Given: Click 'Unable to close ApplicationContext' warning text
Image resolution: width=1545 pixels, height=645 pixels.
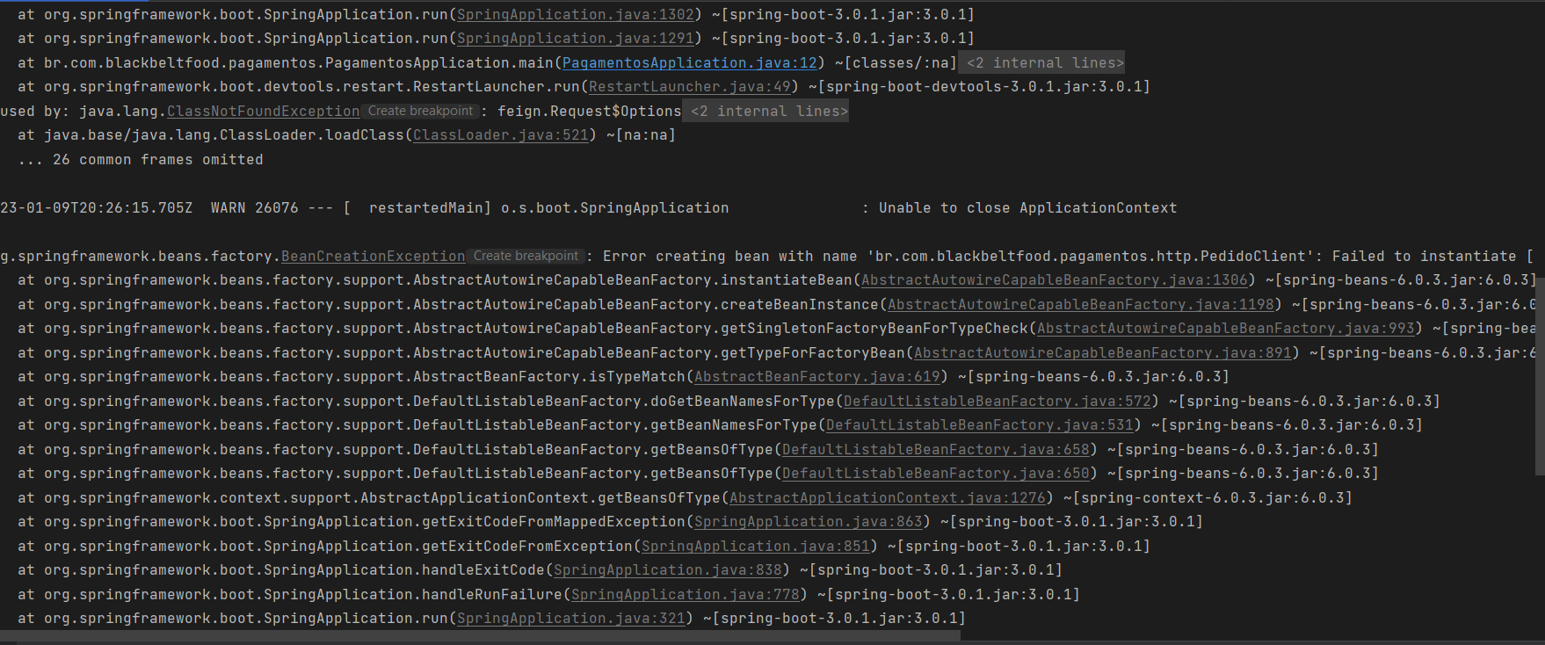Looking at the screenshot, I should pos(1027,208).
